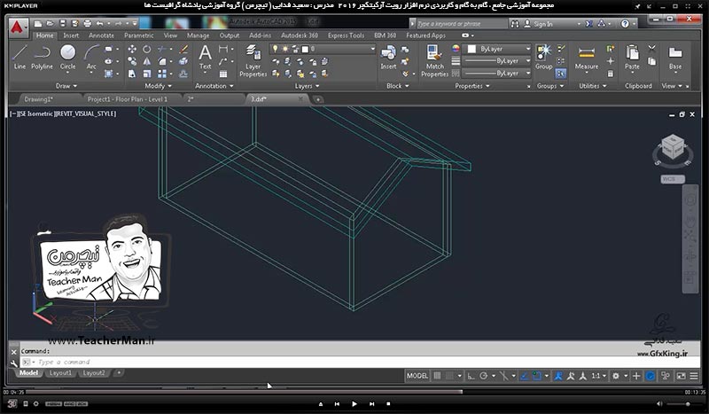This screenshot has width=709, height=414.
Task: Select the Polyline tool
Action: 42,58
